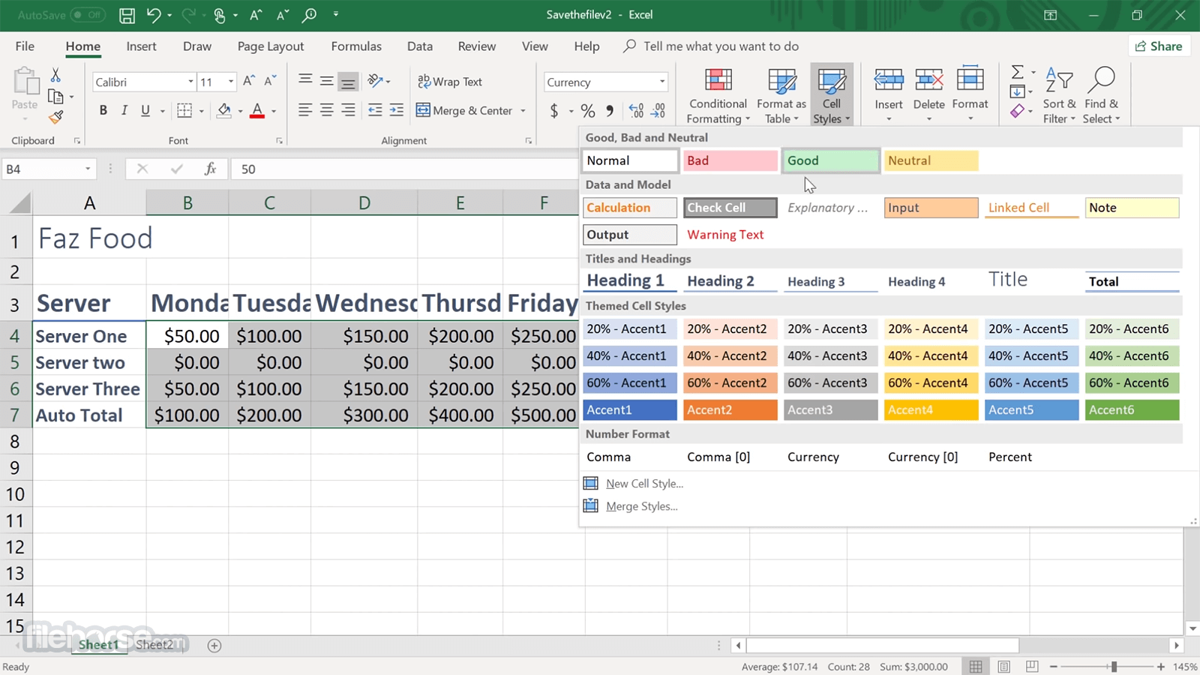Apply the Accent2 orange cell style
This screenshot has height=675, width=1200.
tap(730, 409)
